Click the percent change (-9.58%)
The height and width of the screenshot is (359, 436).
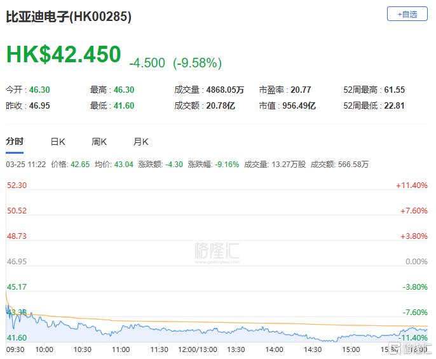(x=197, y=63)
